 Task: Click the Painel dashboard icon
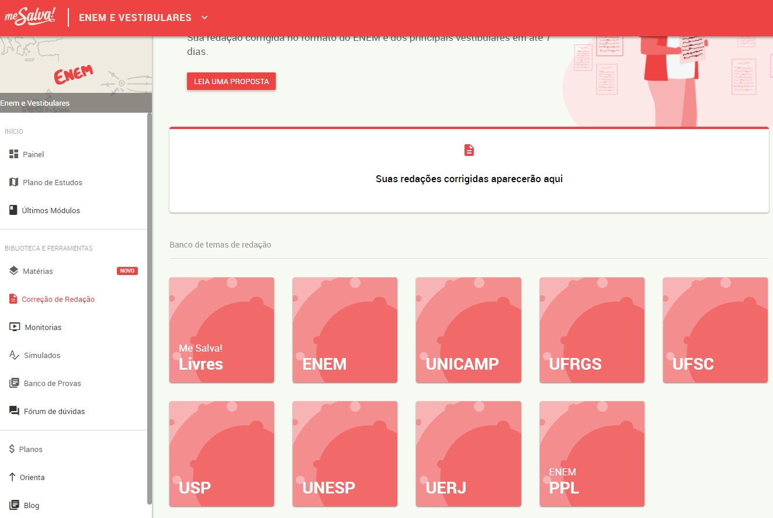click(13, 154)
